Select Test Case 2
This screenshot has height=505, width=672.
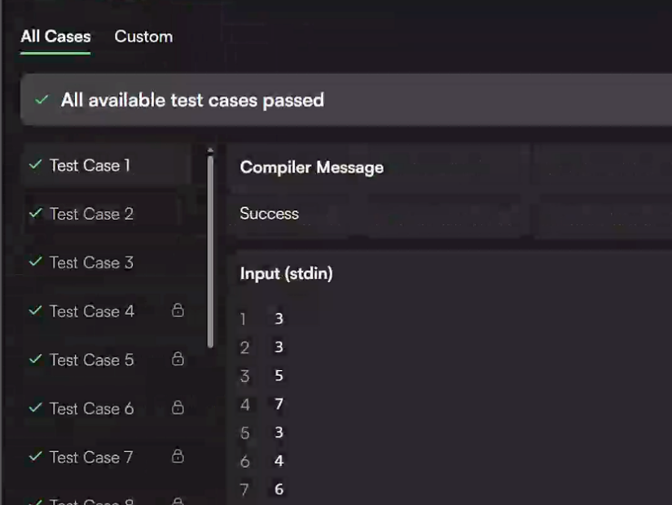(91, 215)
